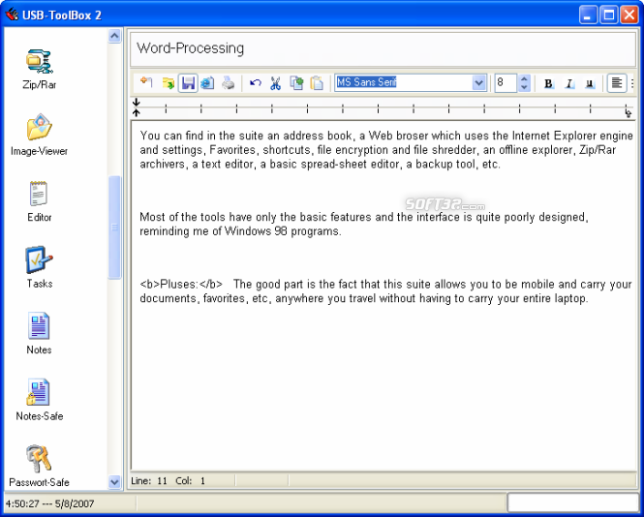The width and height of the screenshot is (644, 517).
Task: Open a file from folder
Action: pyautogui.click(x=168, y=83)
